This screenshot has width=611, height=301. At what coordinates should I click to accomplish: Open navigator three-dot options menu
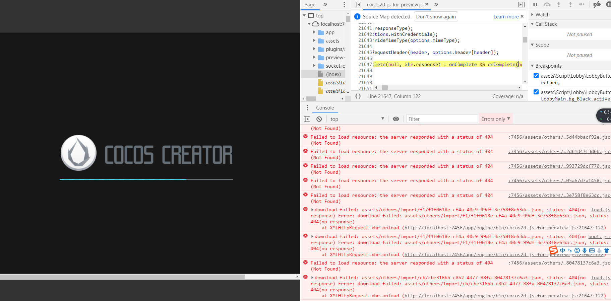tap(344, 4)
